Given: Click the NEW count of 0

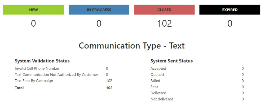Looking at the screenshot, I should [x=33, y=23].
